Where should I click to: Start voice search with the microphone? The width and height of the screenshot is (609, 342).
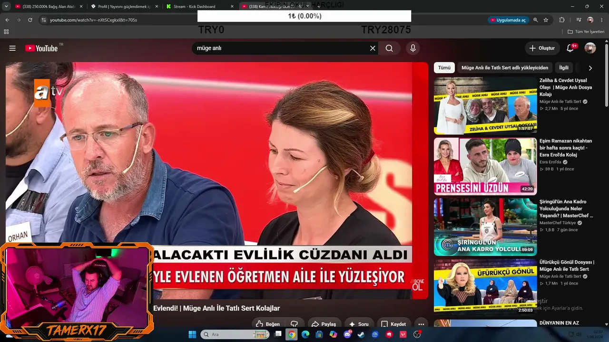pyautogui.click(x=413, y=48)
